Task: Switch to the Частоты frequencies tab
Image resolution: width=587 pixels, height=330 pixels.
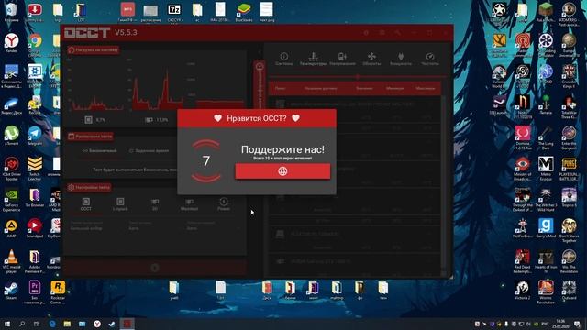Action: tap(430, 59)
